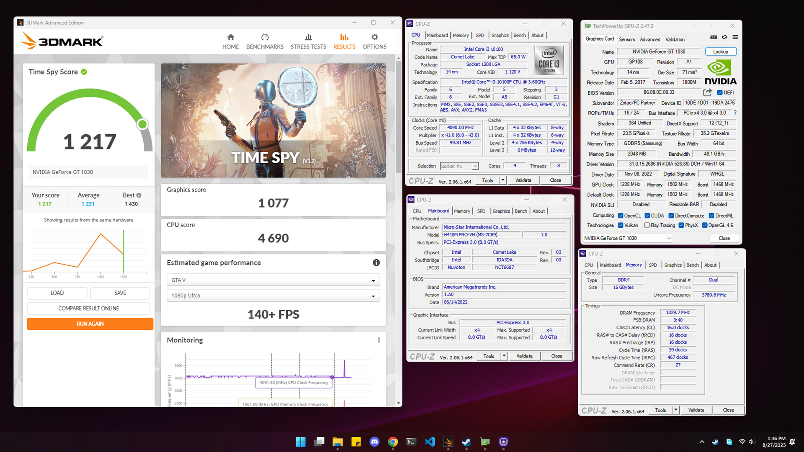This screenshot has height=452, width=804.
Task: Open 1080p Ultra preset dropdown
Action: coord(273,295)
